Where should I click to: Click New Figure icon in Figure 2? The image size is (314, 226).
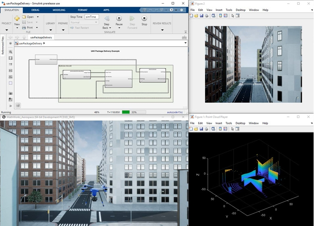[x=192, y=16]
